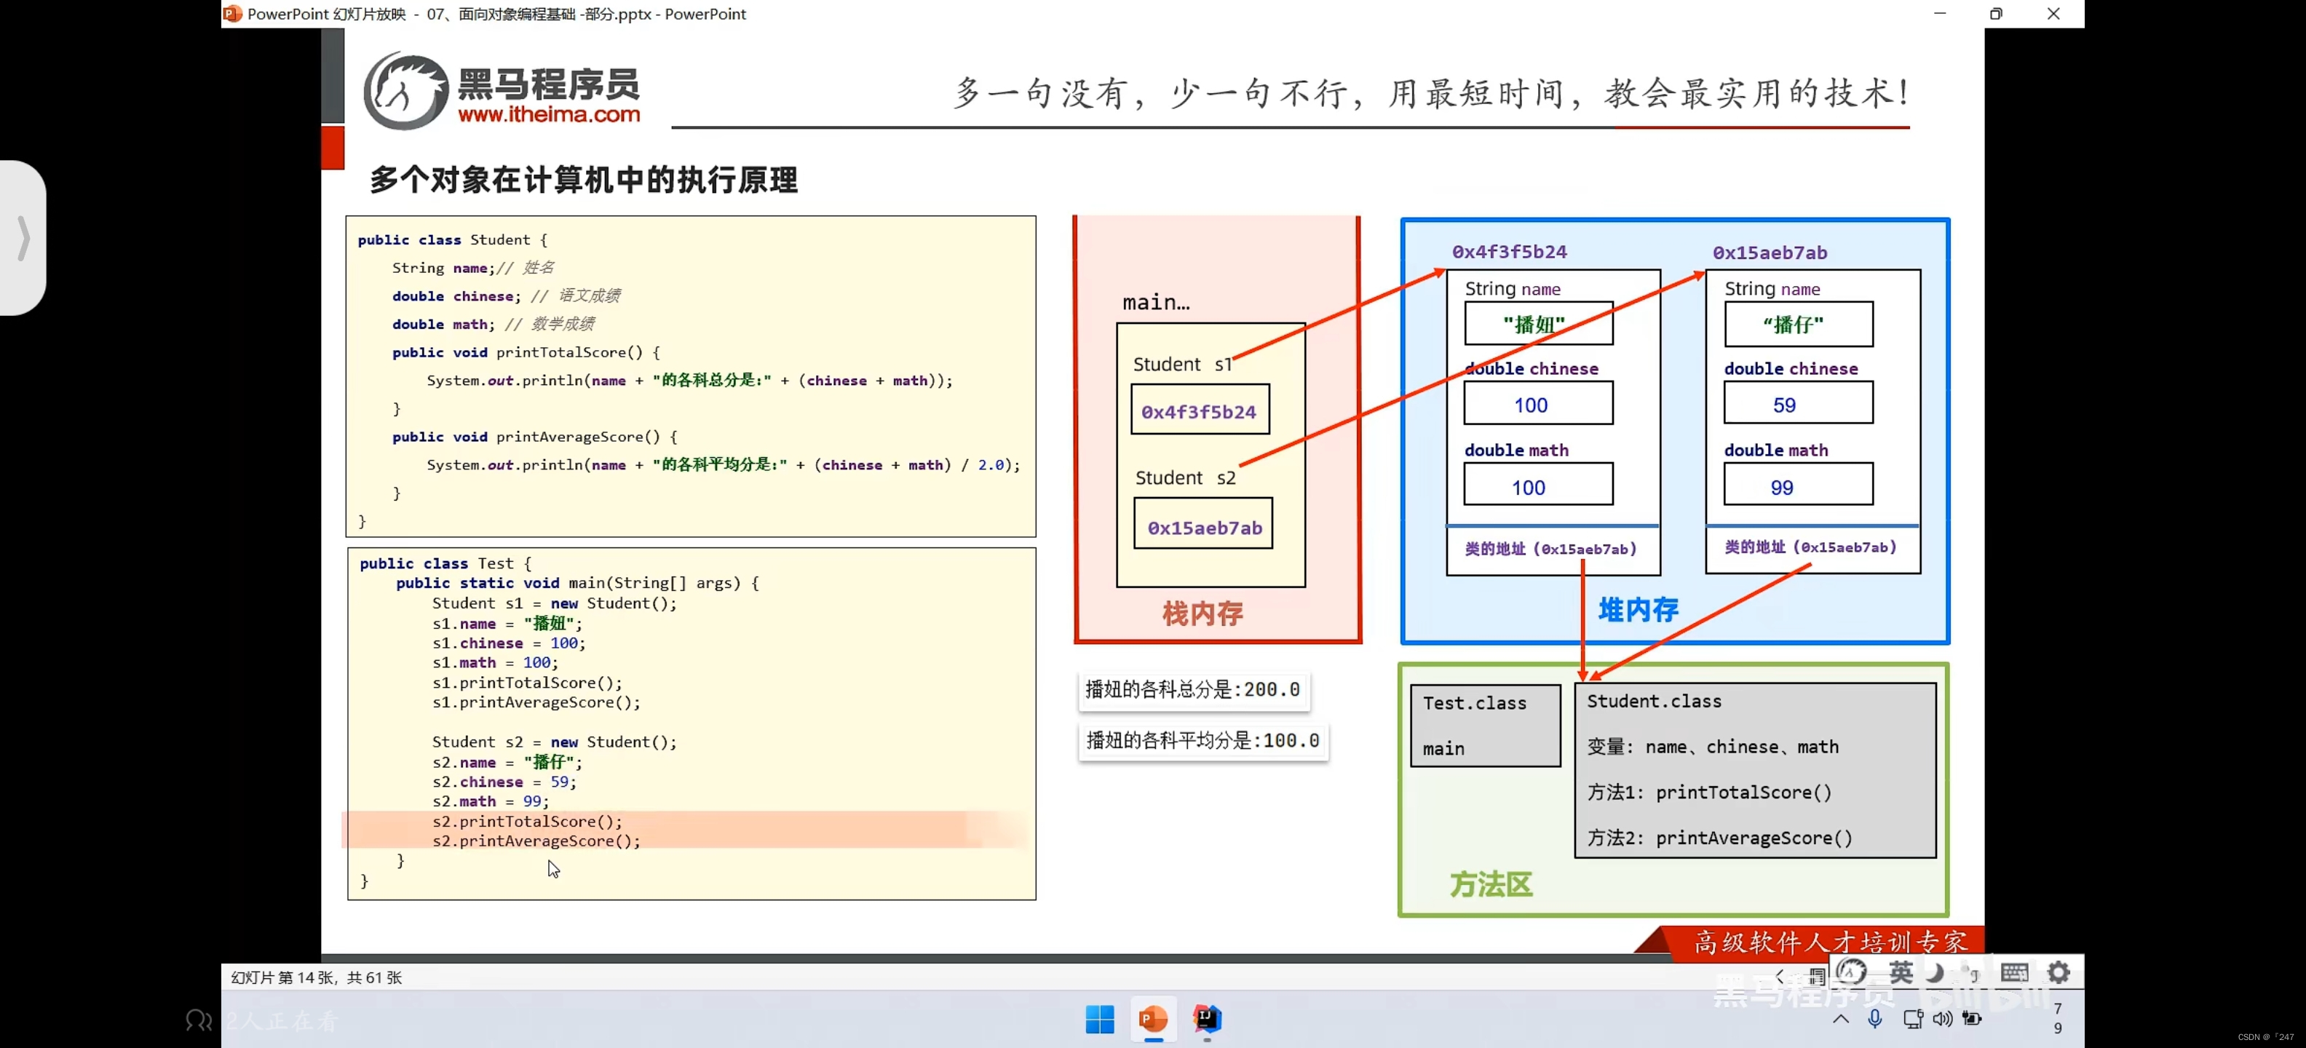Click the stack address box 0x4f3f5b24

1200,410
